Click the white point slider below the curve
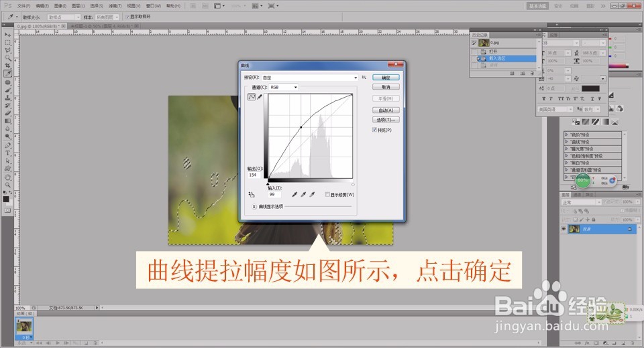The image size is (644, 348). pos(353,183)
